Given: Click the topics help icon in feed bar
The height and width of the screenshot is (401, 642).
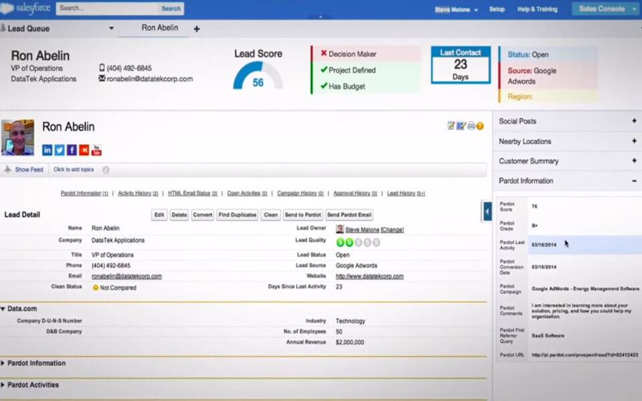Looking at the screenshot, I should pos(106,170).
